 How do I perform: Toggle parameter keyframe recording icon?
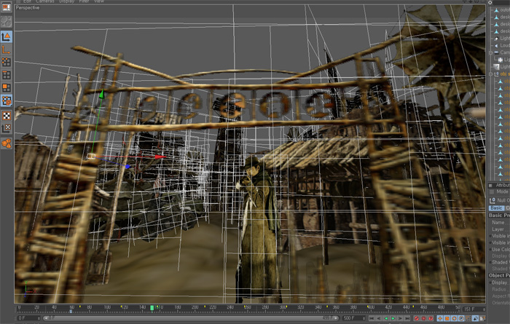click(x=461, y=318)
